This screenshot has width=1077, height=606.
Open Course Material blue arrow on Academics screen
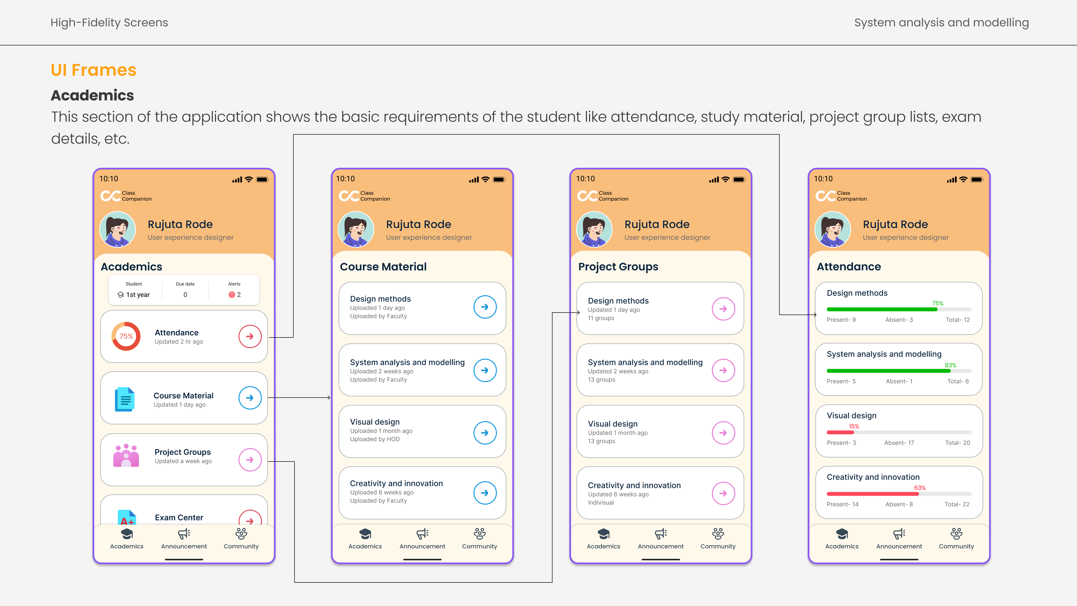(x=250, y=398)
